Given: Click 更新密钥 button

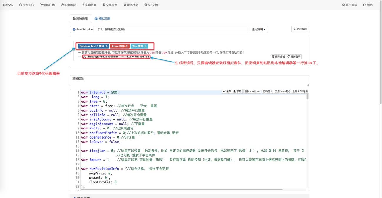Looking at the screenshot, I should click(x=294, y=57).
